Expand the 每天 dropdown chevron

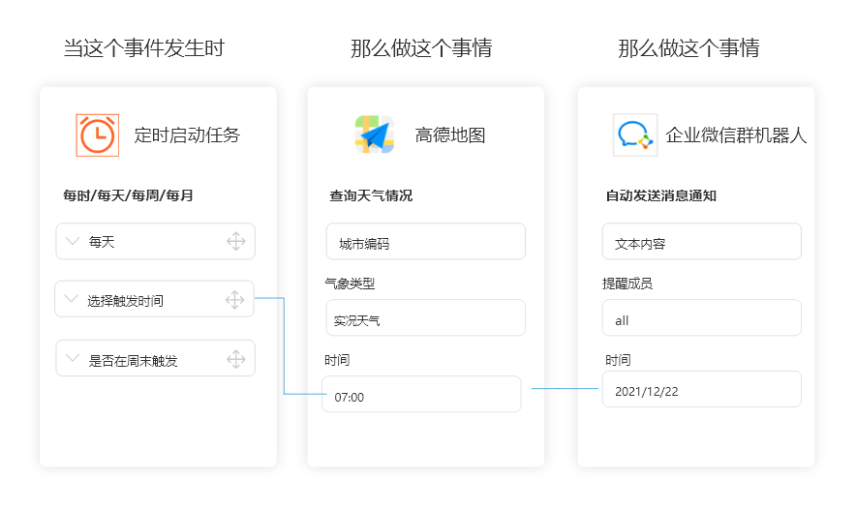[x=73, y=241]
